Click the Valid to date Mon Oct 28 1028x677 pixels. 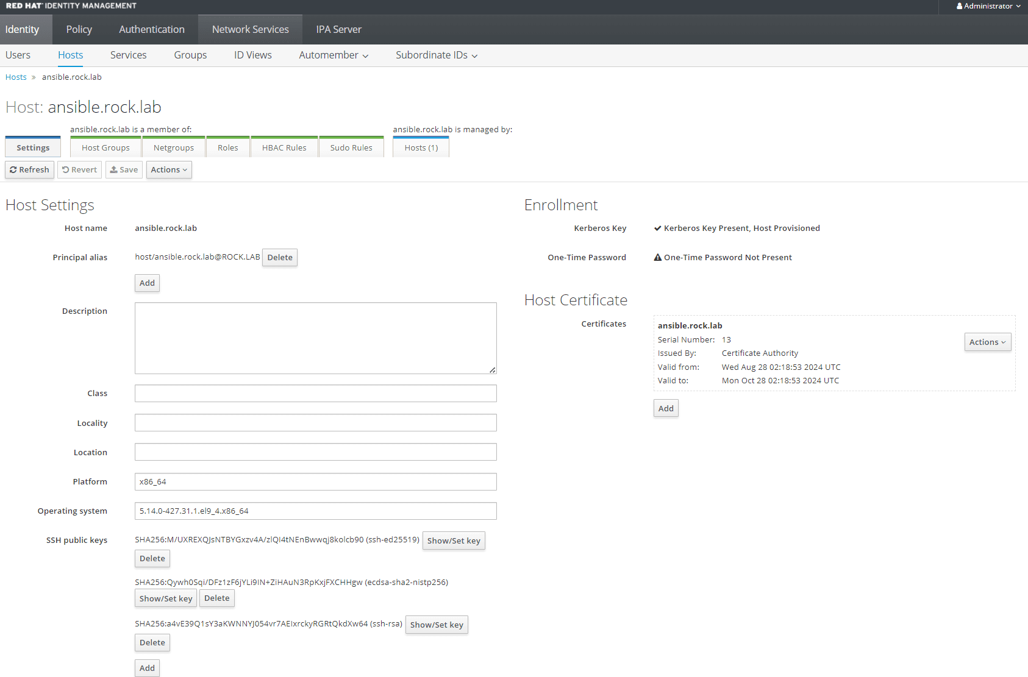coord(780,380)
